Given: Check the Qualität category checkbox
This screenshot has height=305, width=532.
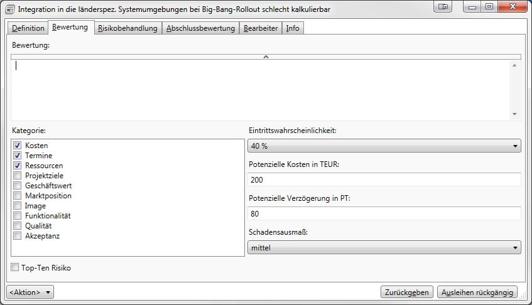Looking at the screenshot, I should pyautogui.click(x=17, y=226).
